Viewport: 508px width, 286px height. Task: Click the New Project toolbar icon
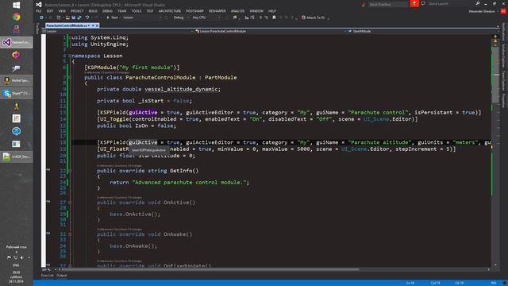tap(59, 17)
